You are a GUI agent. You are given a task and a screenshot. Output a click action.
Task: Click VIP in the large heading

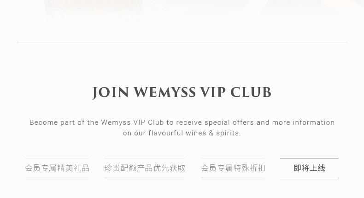pyautogui.click(x=213, y=92)
